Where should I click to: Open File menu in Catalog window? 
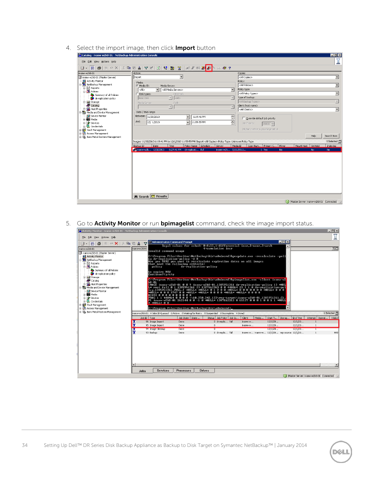tap(84, 62)
